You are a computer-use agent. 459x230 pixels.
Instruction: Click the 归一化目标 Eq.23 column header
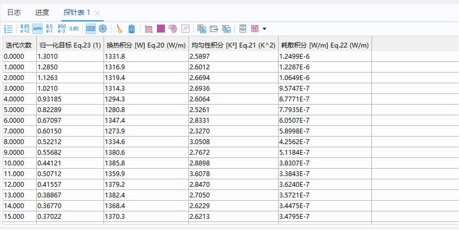(x=70, y=45)
